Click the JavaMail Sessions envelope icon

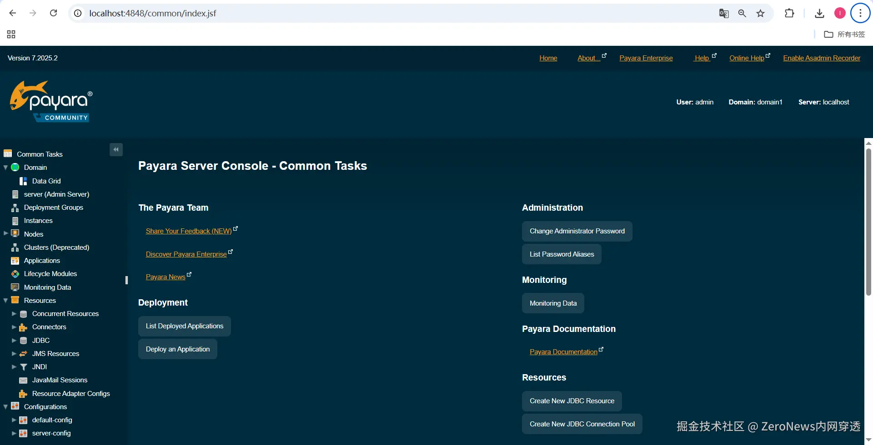pyautogui.click(x=23, y=380)
